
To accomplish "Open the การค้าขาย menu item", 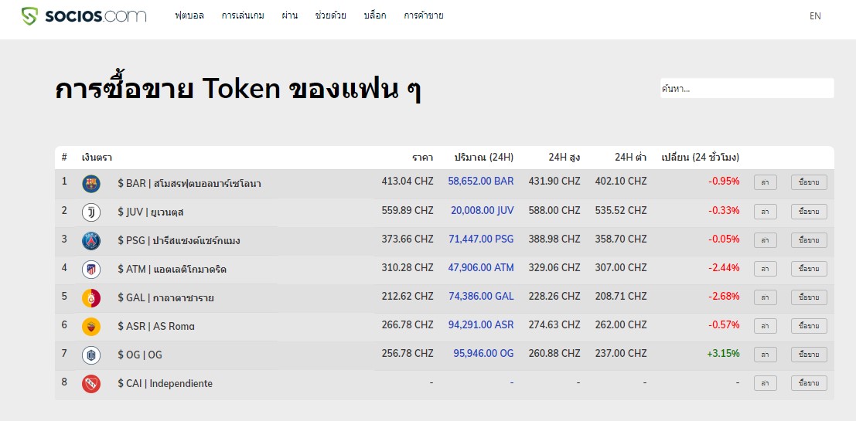I will [424, 15].
